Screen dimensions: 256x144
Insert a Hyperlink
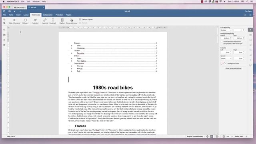pyautogui.click(x=45, y=21)
